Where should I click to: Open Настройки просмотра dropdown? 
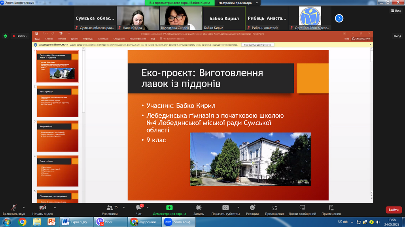238,3
